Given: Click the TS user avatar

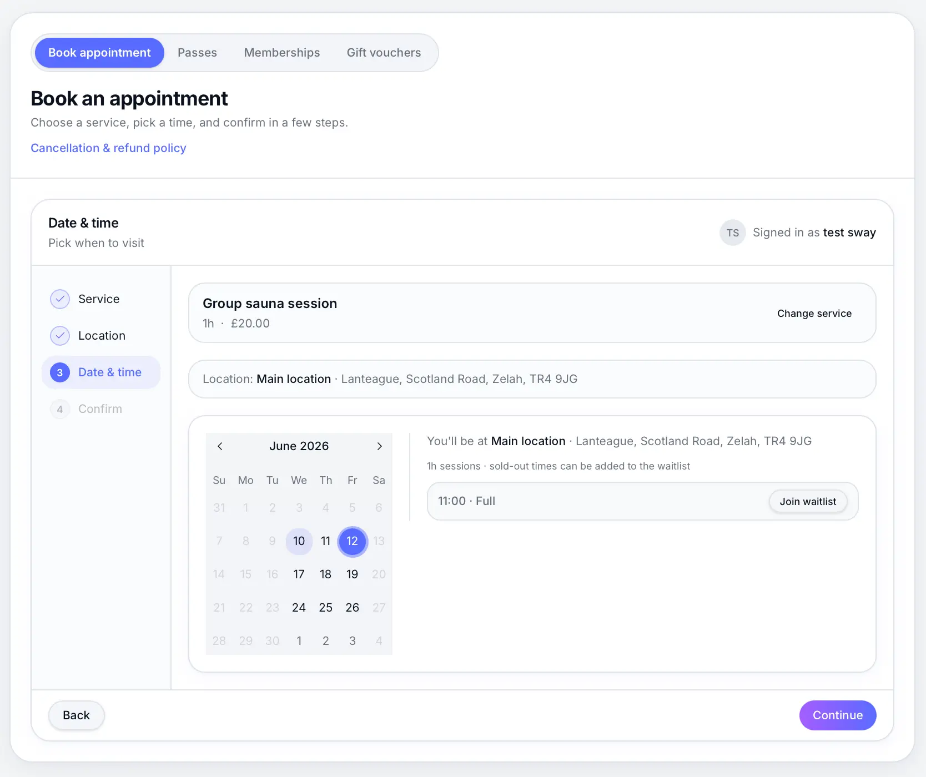Looking at the screenshot, I should pyautogui.click(x=733, y=233).
